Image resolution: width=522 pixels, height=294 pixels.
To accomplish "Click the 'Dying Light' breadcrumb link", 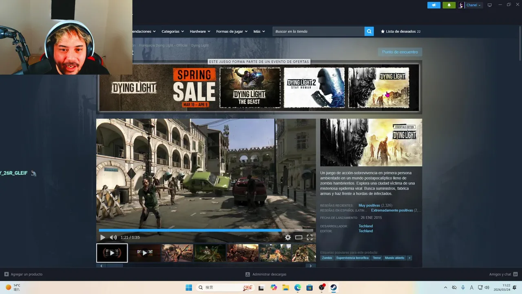I will [200, 45].
